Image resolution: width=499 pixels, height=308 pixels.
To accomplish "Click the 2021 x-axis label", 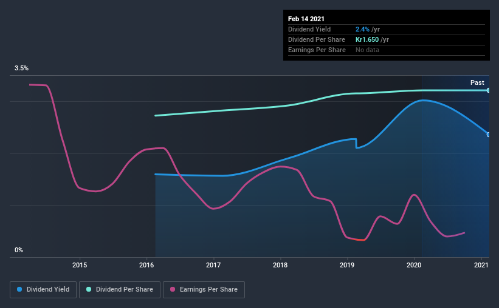I will (x=481, y=265).
